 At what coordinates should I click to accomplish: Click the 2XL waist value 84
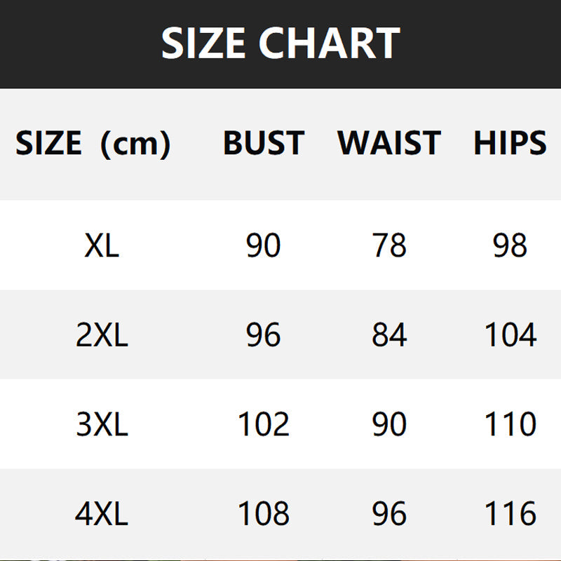pos(389,334)
